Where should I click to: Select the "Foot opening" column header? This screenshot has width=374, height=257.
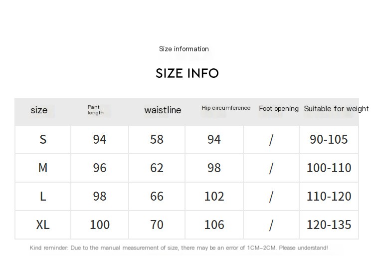pyautogui.click(x=279, y=108)
